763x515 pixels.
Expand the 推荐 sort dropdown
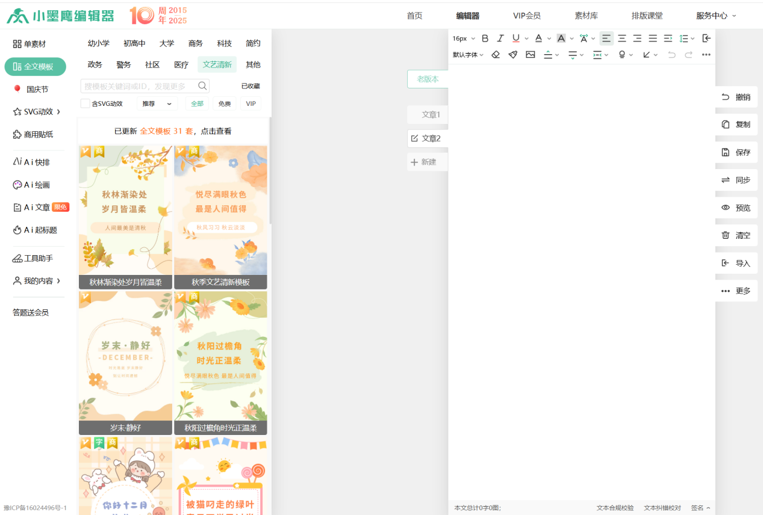(157, 103)
